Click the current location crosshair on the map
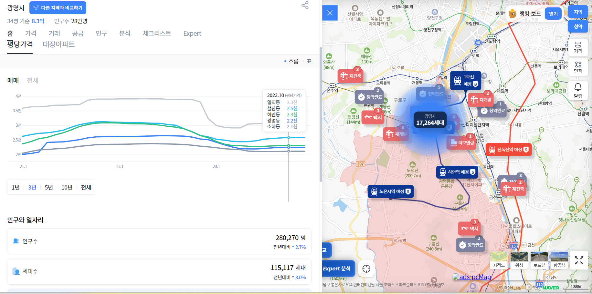The image size is (592, 294). tap(367, 269)
